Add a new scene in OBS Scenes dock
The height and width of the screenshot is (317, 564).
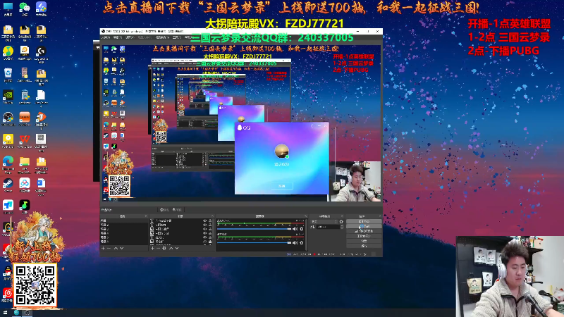(x=103, y=249)
